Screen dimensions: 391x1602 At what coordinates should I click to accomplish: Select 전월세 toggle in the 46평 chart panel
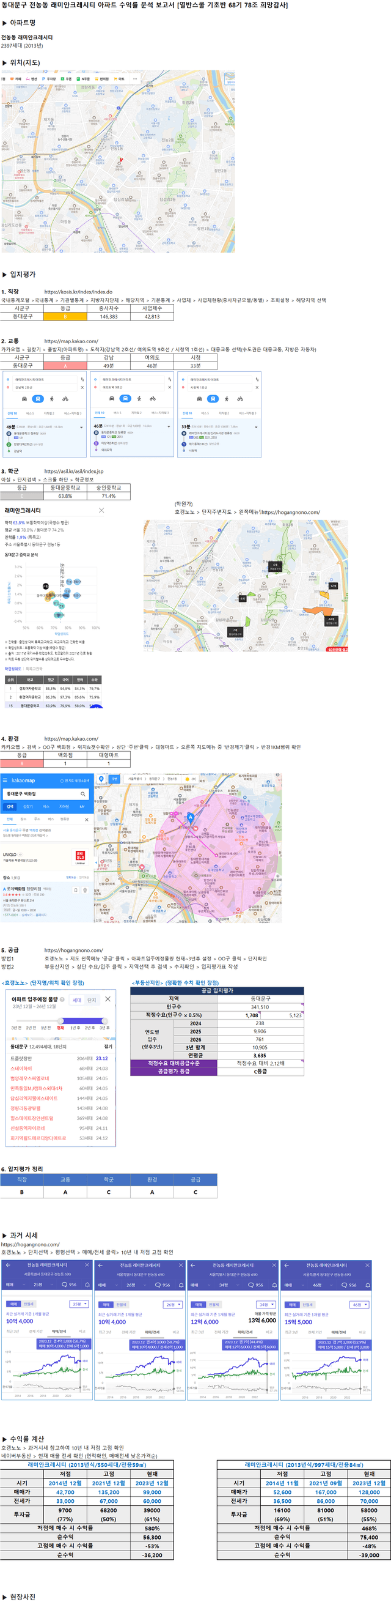click(308, 1304)
